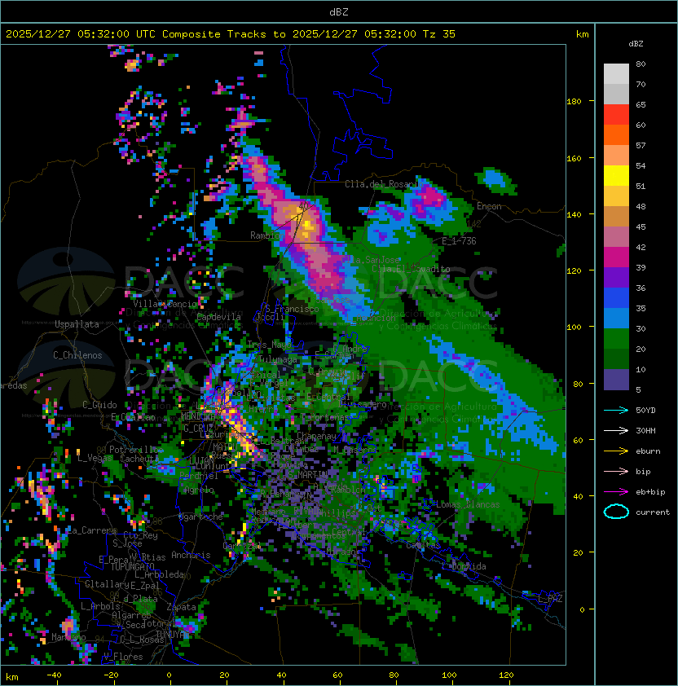Click the 30HM legend label
Screen dimensions: 678x686
pos(645,430)
